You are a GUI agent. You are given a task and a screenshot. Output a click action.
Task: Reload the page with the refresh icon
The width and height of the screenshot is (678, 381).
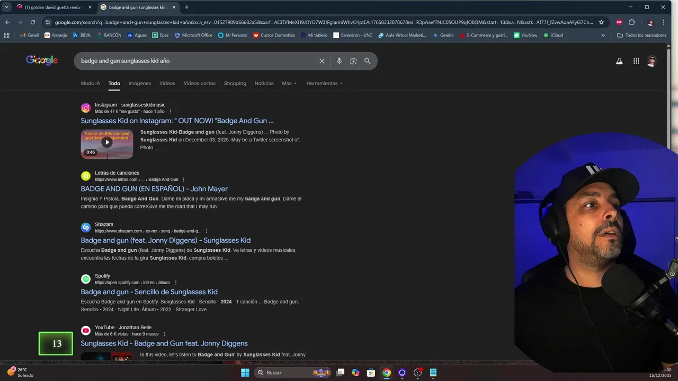[x=33, y=22]
